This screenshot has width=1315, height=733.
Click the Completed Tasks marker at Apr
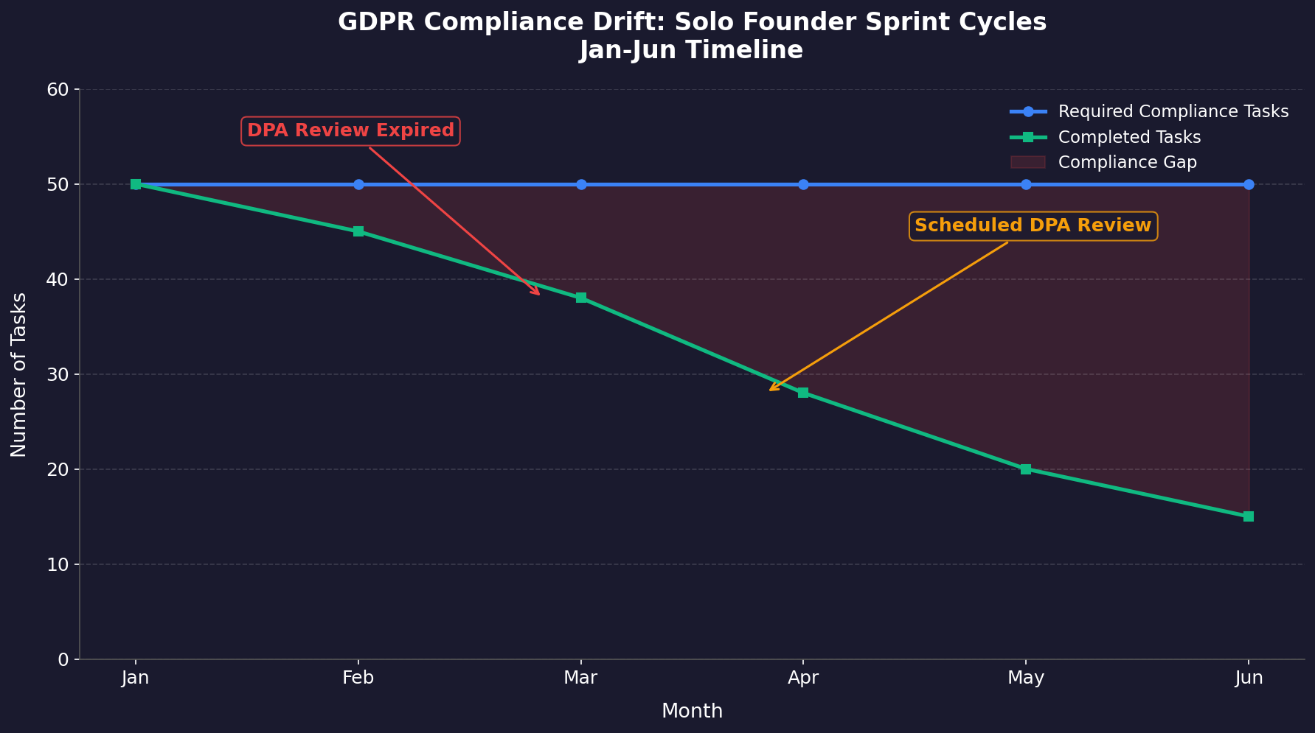[x=803, y=393]
